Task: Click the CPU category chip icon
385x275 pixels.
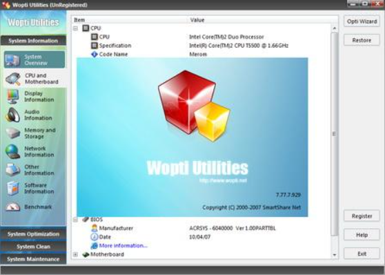Action: tap(86, 28)
